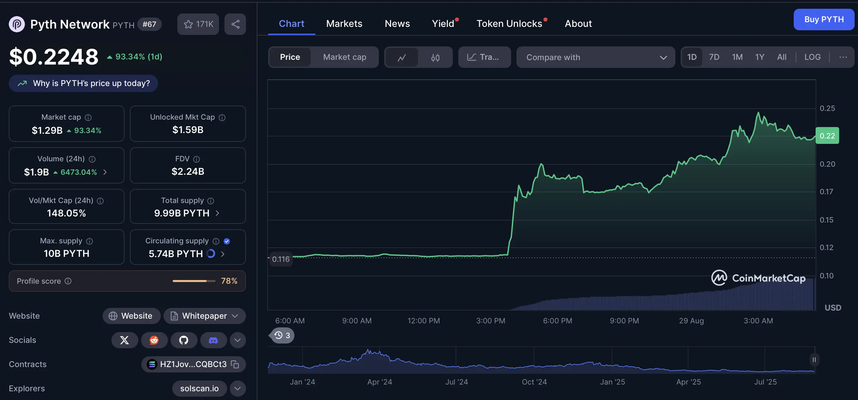
Task: Toggle the 171K watchlist star
Action: tap(198, 24)
